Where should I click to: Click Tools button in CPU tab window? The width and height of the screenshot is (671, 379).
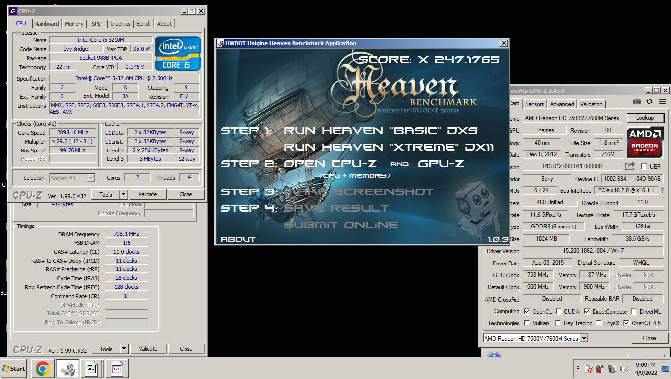pyautogui.click(x=106, y=194)
